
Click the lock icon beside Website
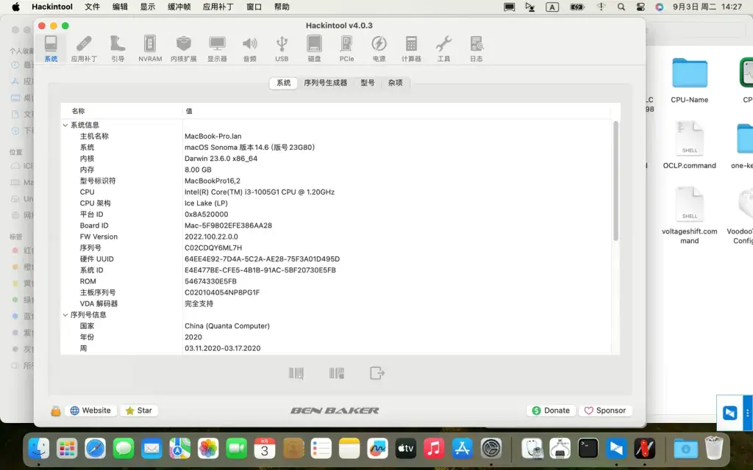56,411
